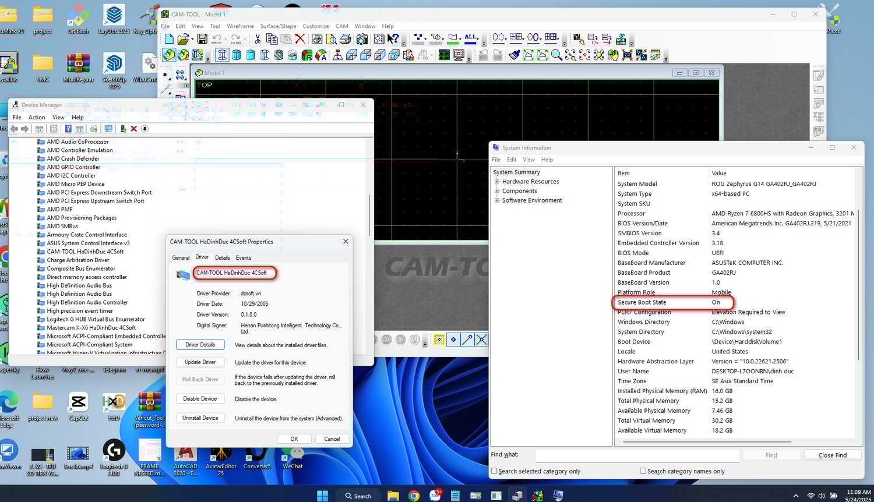874x502 pixels.
Task: Select the CapCut desktop shortcut
Action: click(78, 405)
